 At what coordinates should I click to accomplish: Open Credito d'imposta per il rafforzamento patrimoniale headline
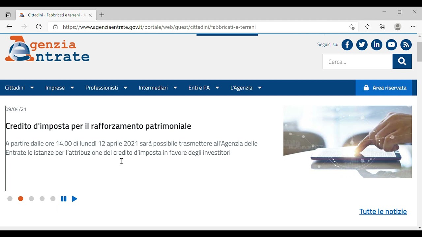point(98,126)
